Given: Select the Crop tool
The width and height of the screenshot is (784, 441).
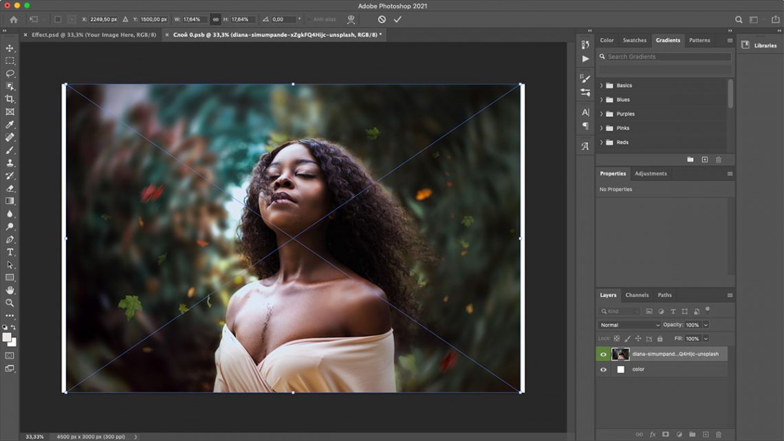Looking at the screenshot, I should [x=10, y=98].
